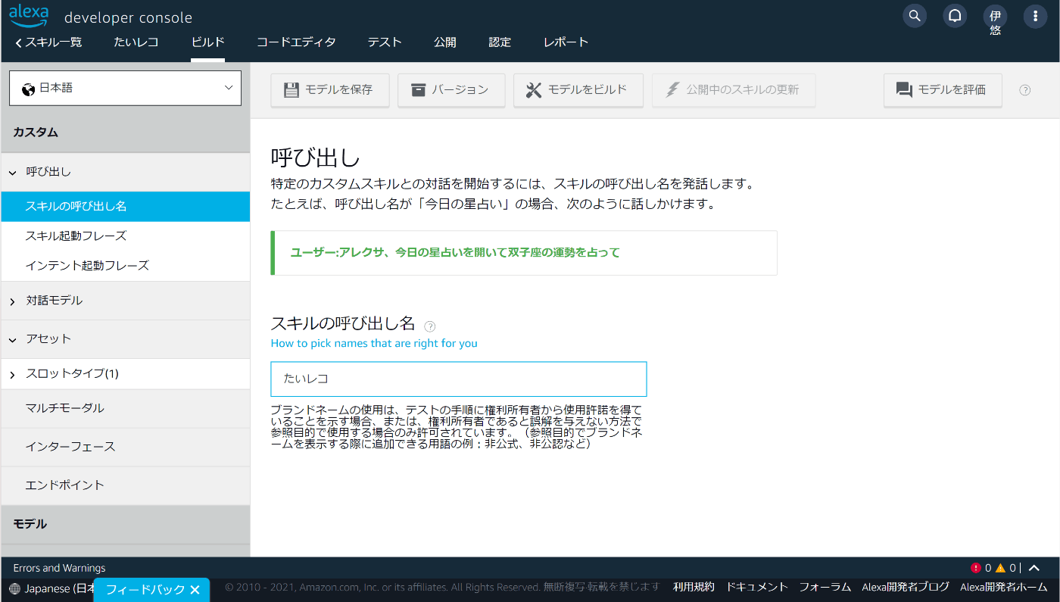Expand スロットタイプ(1) section

click(x=125, y=374)
